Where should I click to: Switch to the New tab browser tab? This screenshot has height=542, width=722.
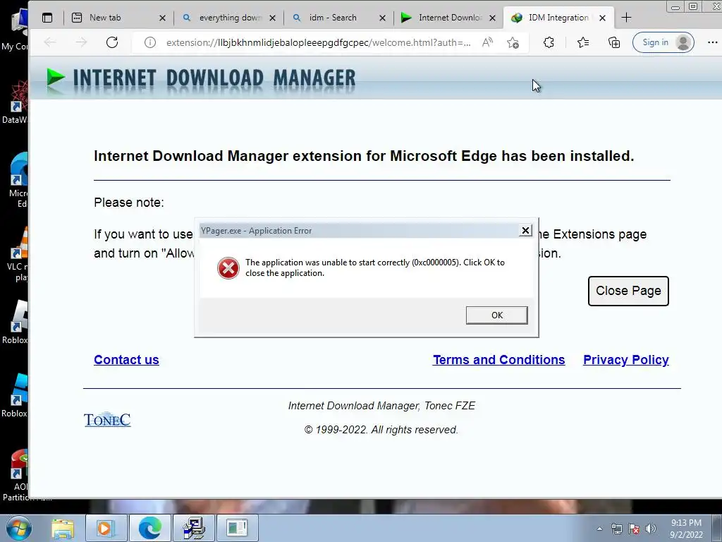(118, 18)
